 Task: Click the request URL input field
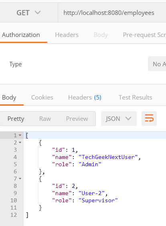(112, 13)
